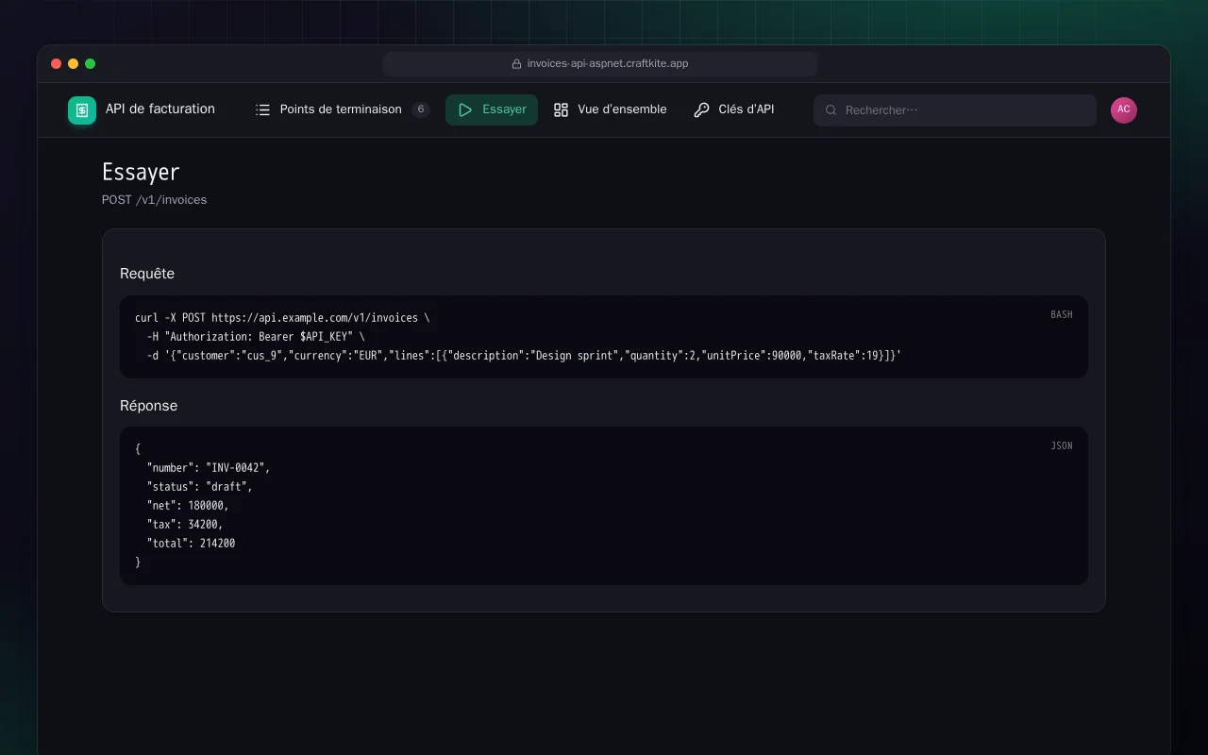Click the grid icon for Vue d'ensemble
The image size is (1208, 755).
561,109
